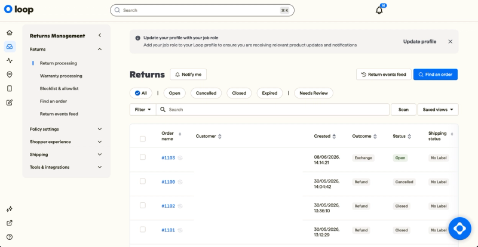Viewport: 478px width, 247px height.
Task: Click the Loop logo
Action: pyautogui.click(x=19, y=10)
